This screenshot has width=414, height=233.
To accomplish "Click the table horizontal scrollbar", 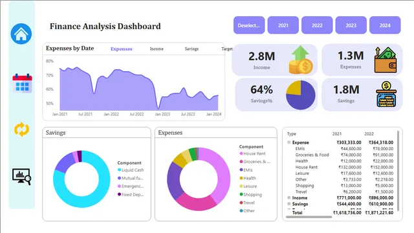I will point(309,217).
